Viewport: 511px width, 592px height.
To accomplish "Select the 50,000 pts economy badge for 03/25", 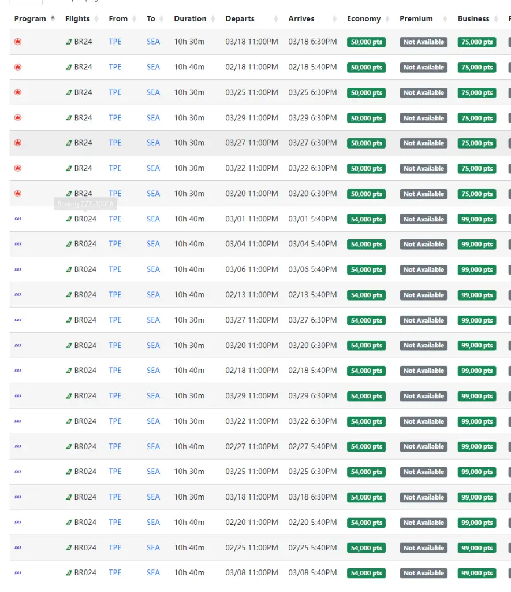I will pos(366,93).
